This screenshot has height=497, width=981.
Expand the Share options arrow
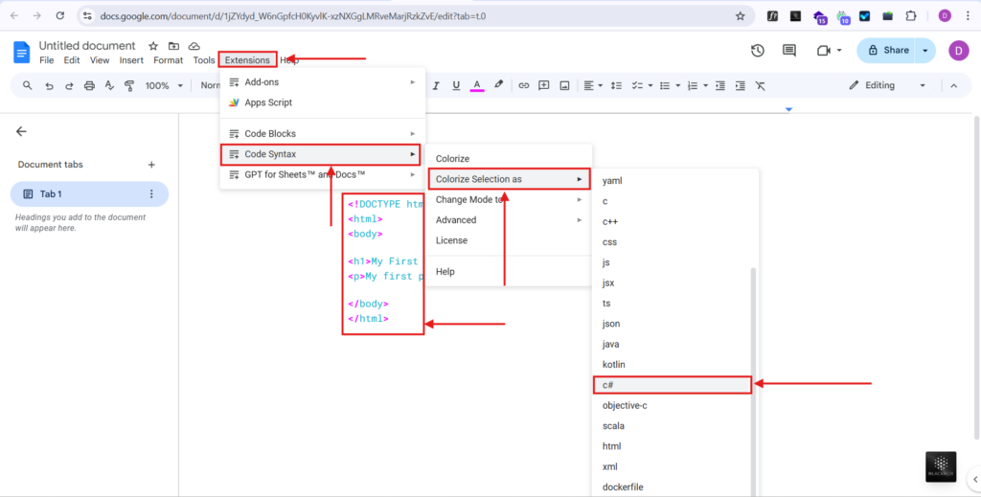pyautogui.click(x=924, y=51)
